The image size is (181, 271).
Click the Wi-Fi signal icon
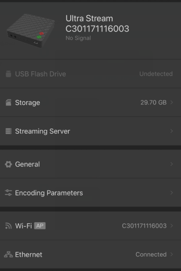[8, 226]
